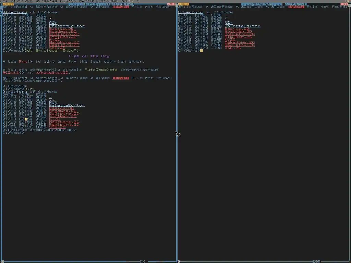Click the TX marker in Dir window border
Viewport: 351px width, 263px height.
click(x=142, y=261)
